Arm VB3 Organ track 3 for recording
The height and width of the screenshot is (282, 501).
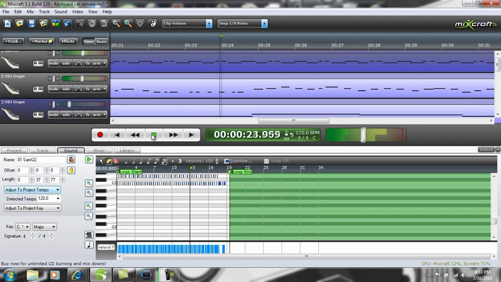point(96,115)
